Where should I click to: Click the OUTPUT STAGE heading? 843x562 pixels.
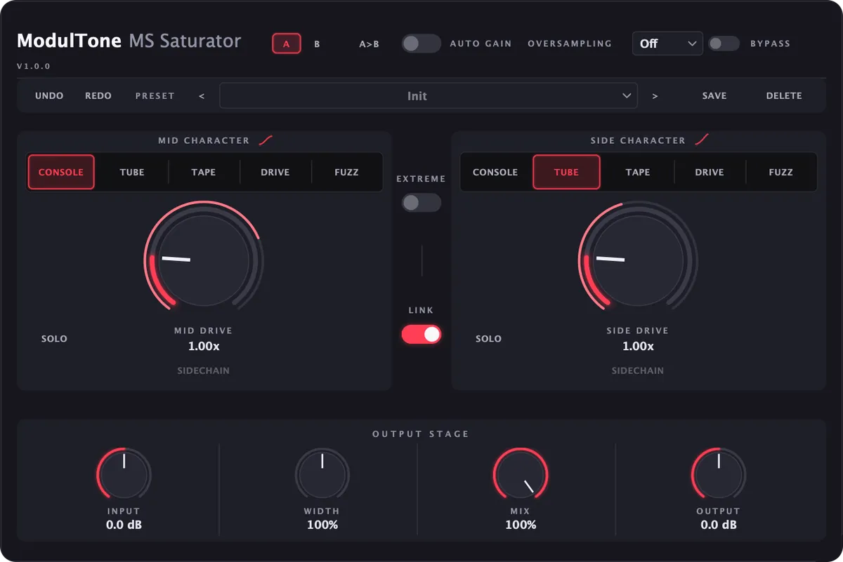point(421,434)
